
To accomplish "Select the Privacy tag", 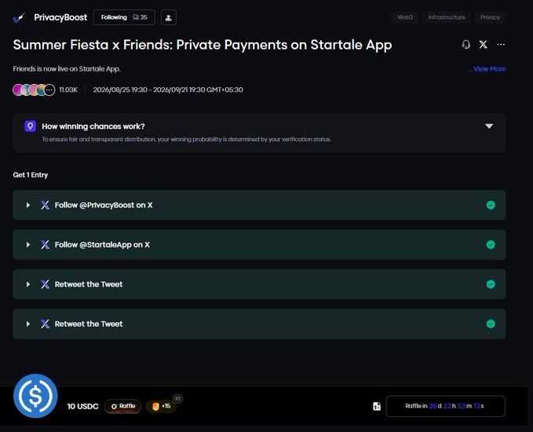I will point(490,17).
